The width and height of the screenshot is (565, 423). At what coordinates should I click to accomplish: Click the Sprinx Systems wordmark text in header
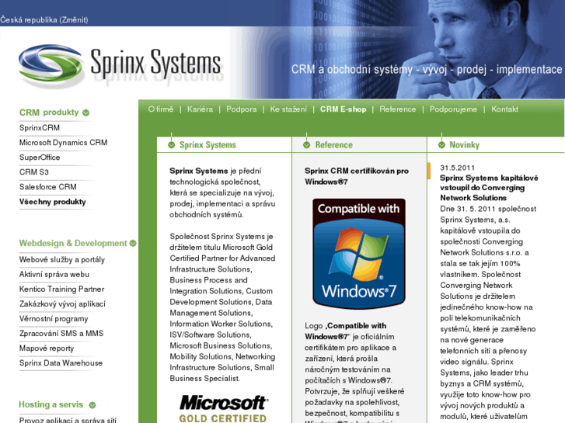(155, 63)
